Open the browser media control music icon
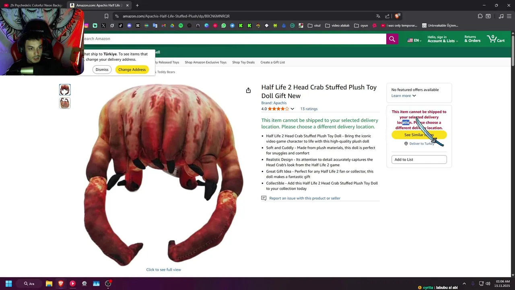 pyautogui.click(x=501, y=16)
